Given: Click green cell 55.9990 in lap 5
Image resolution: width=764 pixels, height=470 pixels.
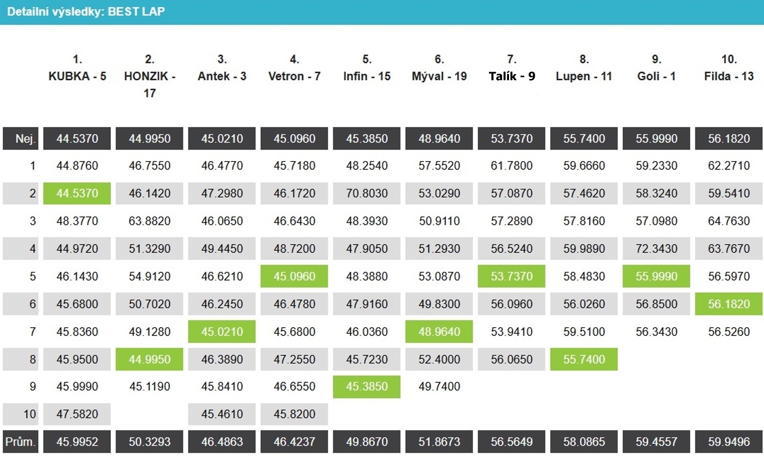Looking at the screenshot, I should point(657,276).
